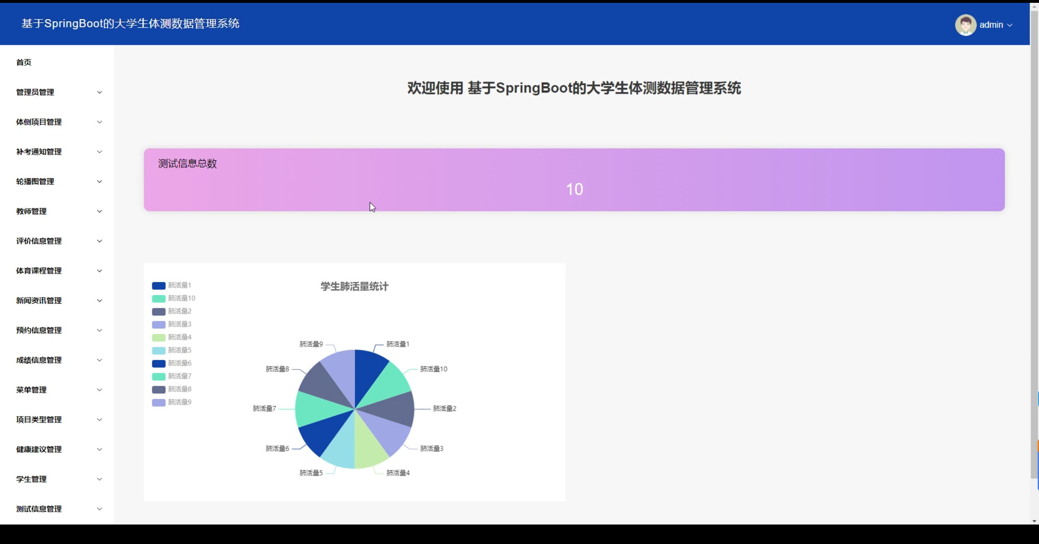Go to the 首页 menu item
Screen dimensions: 1039x544
(x=24, y=62)
